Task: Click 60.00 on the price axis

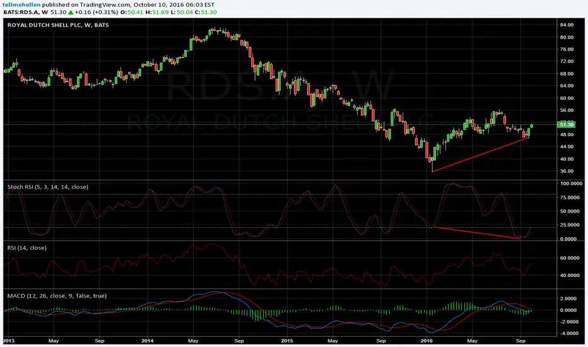Action: [x=567, y=98]
